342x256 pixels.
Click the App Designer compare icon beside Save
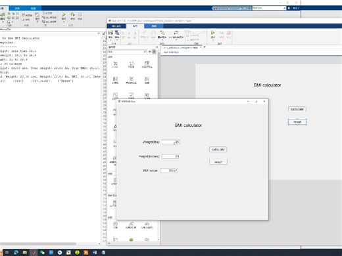coord(117,33)
